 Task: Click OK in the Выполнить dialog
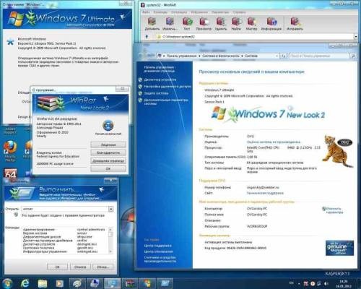(x=57, y=267)
